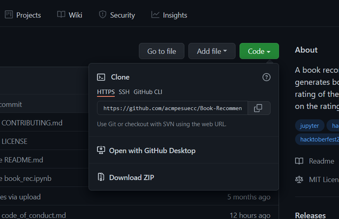This screenshot has height=219, width=339.
Task: Click the Clone heading text
Action: (120, 77)
